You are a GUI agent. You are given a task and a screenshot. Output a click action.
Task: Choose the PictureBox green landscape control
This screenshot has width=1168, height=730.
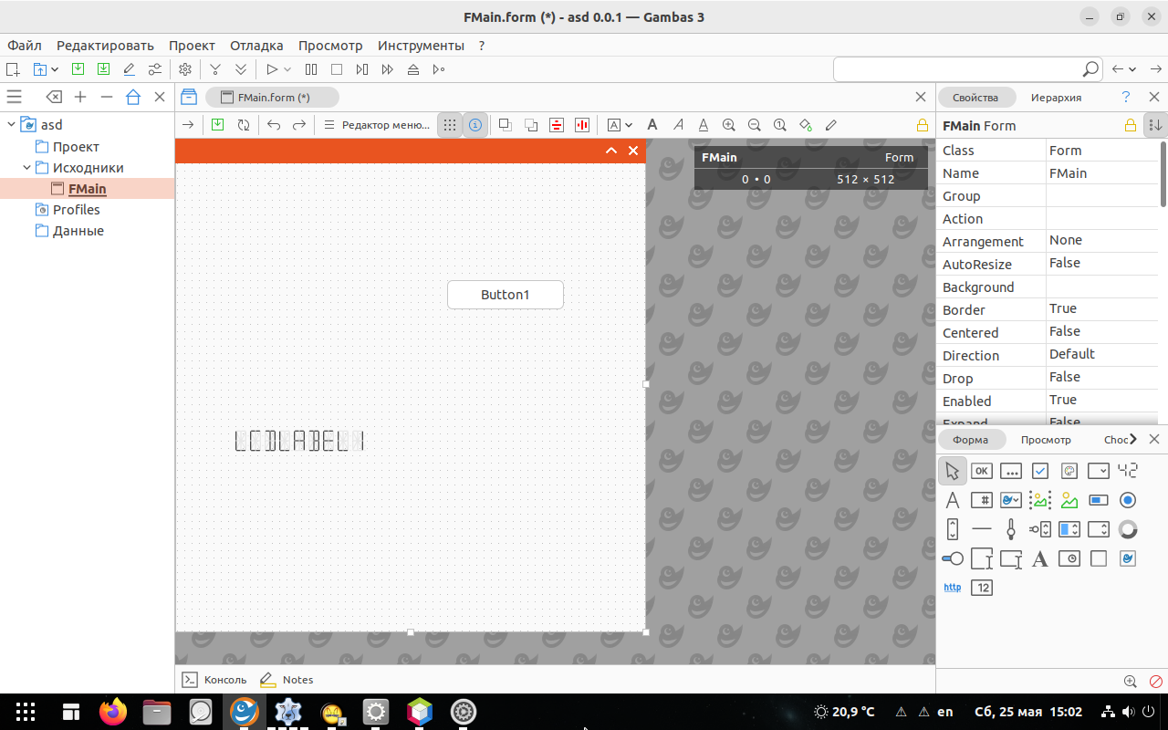click(1069, 500)
